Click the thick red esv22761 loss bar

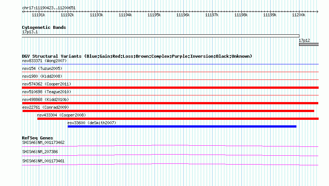point(168,111)
